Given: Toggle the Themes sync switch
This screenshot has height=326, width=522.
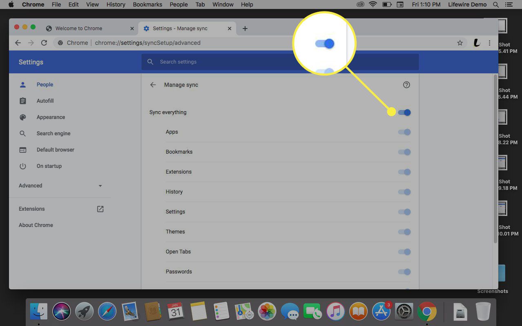Looking at the screenshot, I should tap(404, 232).
